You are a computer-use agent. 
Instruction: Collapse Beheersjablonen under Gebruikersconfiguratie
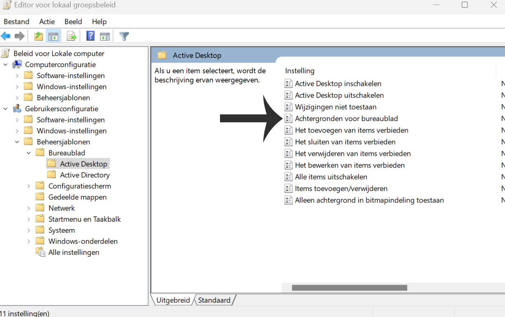(17, 142)
